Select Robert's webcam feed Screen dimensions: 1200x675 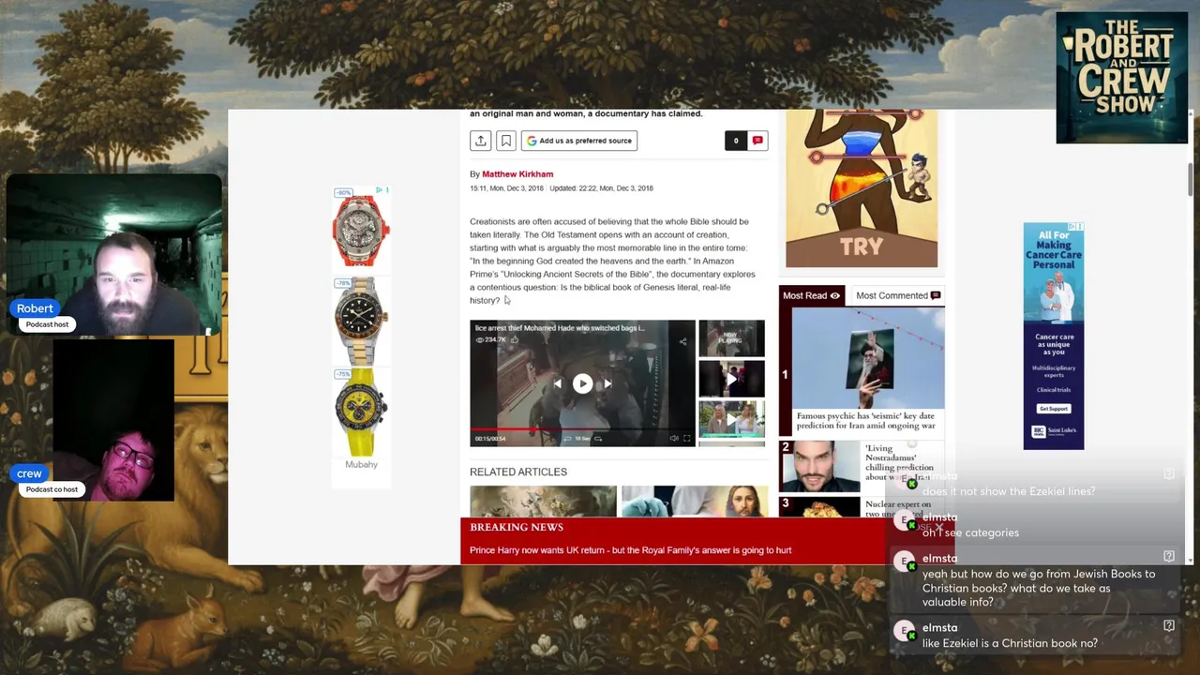coord(113,255)
